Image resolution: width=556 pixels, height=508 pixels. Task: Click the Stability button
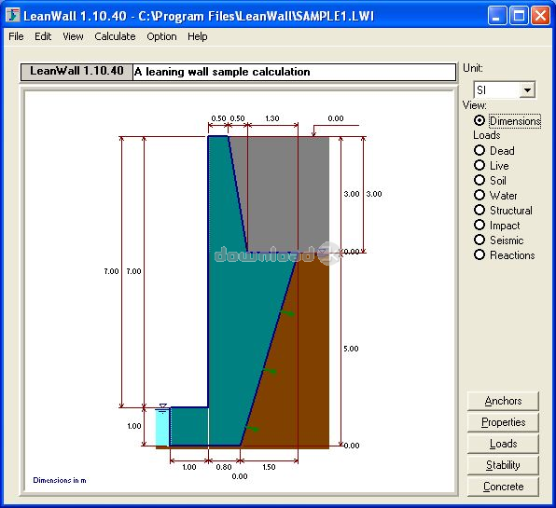click(503, 465)
